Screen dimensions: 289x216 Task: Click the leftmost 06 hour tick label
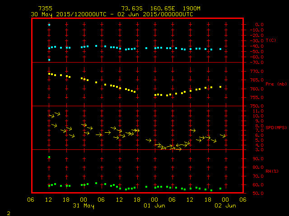point(32,199)
